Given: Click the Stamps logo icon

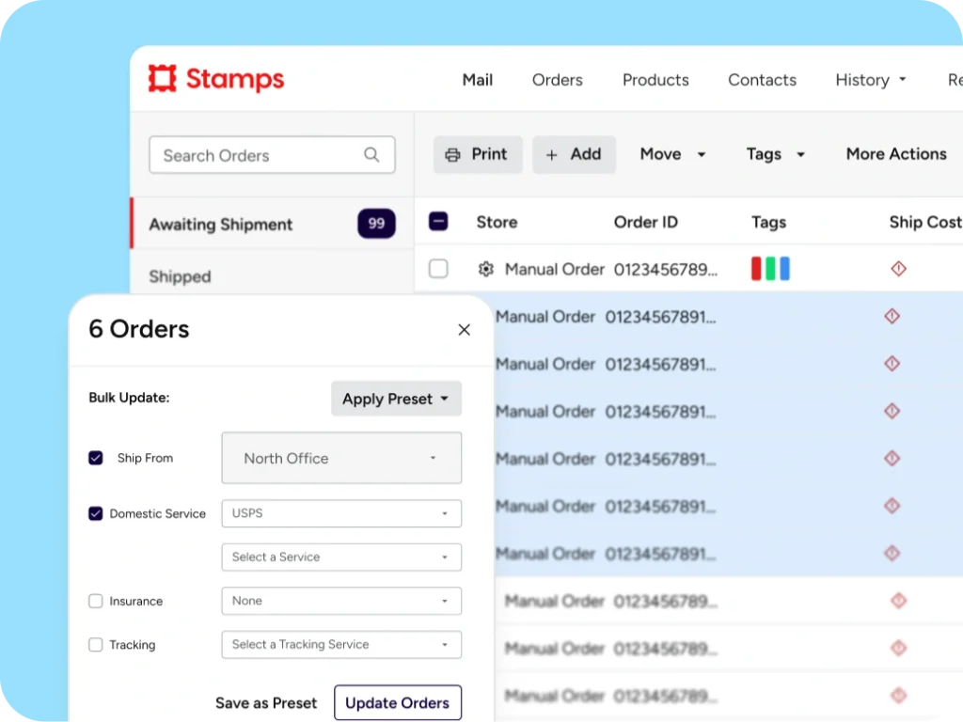Looking at the screenshot, I should [163, 79].
